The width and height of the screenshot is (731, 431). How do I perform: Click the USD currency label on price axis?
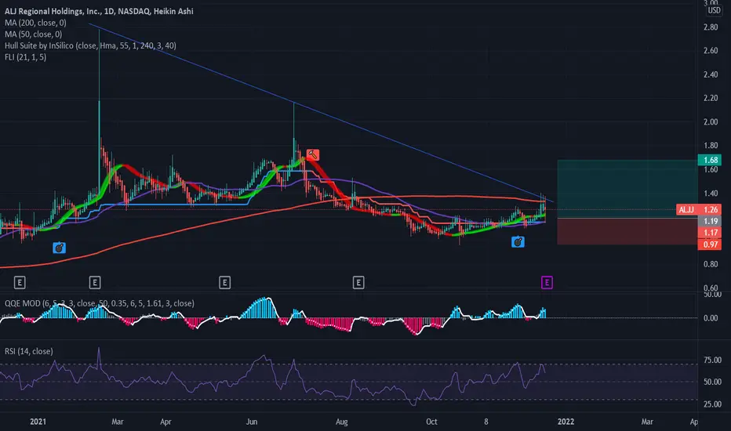[x=714, y=10]
